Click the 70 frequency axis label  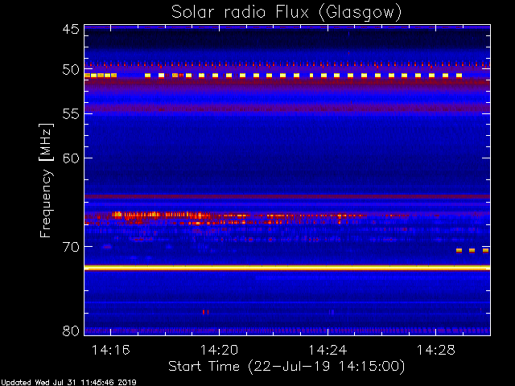72,247
